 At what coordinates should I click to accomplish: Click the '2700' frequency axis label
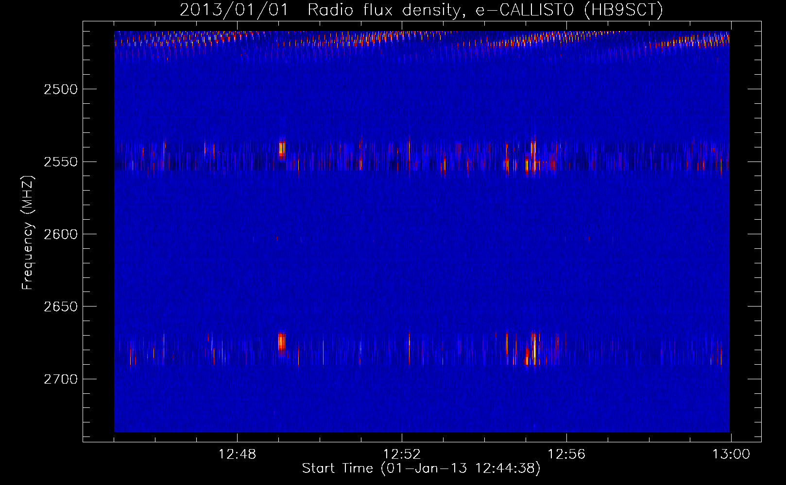[x=61, y=379]
